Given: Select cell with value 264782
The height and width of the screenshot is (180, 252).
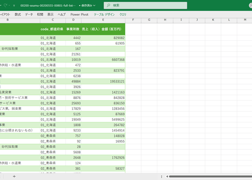Looking at the screenshot, I should point(103,125).
